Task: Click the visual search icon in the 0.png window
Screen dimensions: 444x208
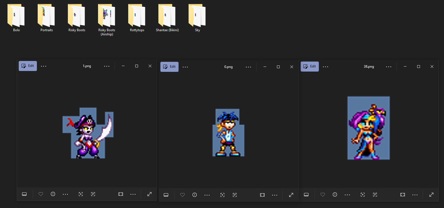Action: 222,195
